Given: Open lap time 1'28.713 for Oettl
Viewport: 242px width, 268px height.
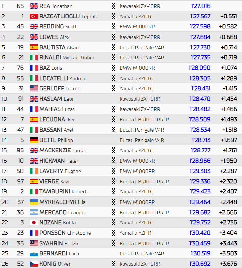Looking at the screenshot, I should 201,140.
